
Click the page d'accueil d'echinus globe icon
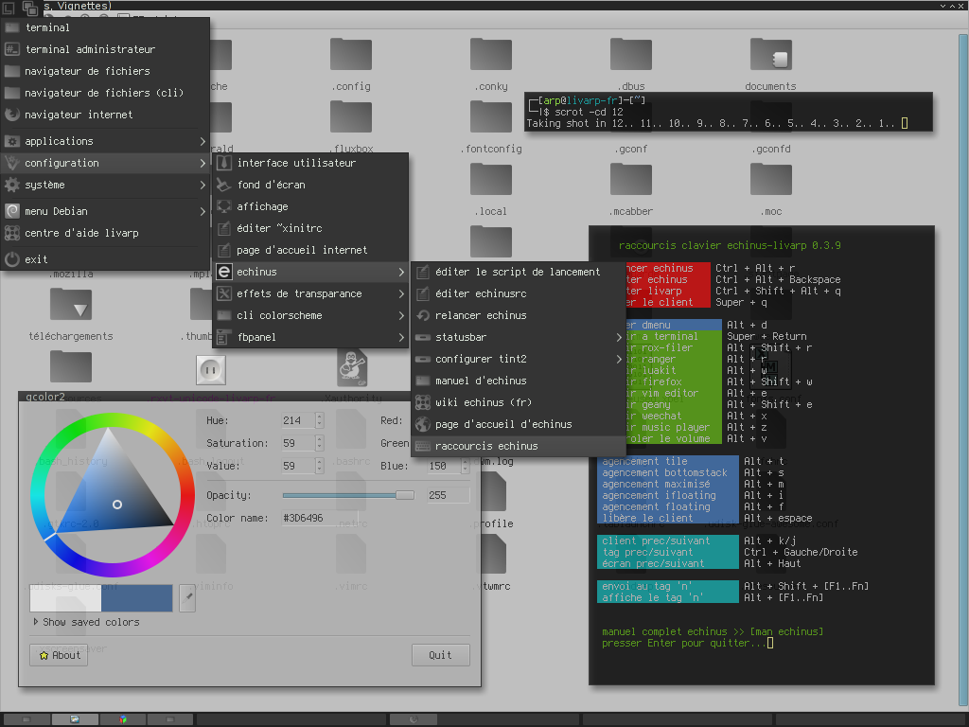click(x=423, y=424)
